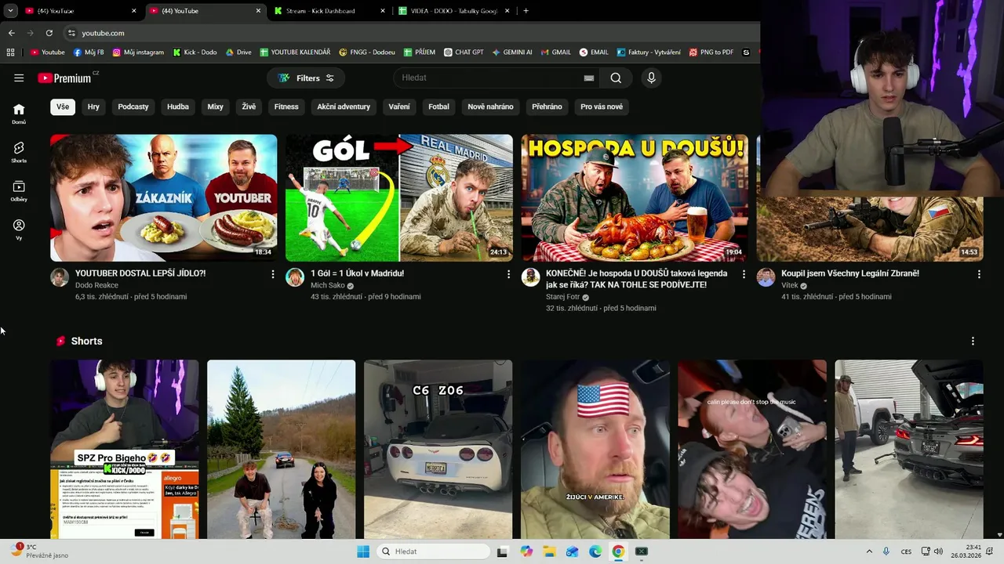The height and width of the screenshot is (564, 1004).
Task: Open the GEMINI AI bookmark
Action: (x=512, y=52)
